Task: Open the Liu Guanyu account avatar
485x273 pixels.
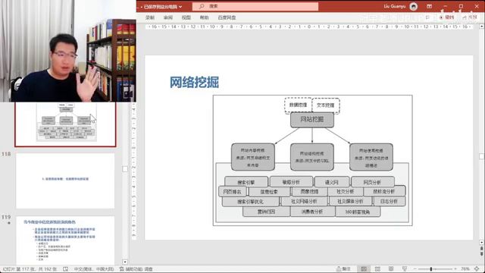Action: (x=414, y=6)
